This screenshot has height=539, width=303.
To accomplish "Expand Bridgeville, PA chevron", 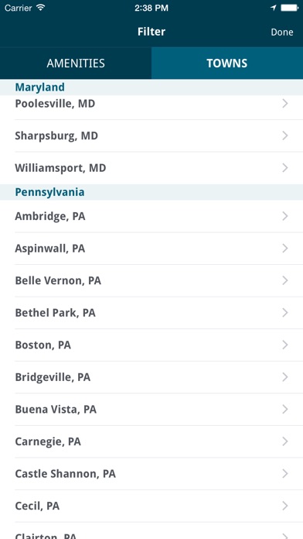I will click(x=284, y=377).
